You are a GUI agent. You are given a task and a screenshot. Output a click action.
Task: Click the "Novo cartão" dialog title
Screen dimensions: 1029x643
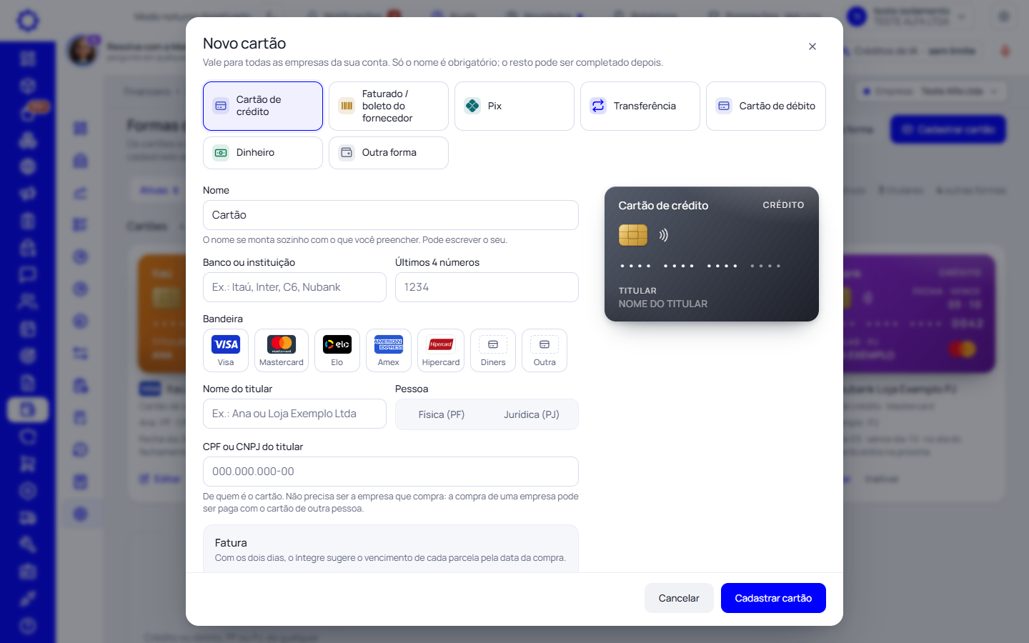pyautogui.click(x=244, y=44)
